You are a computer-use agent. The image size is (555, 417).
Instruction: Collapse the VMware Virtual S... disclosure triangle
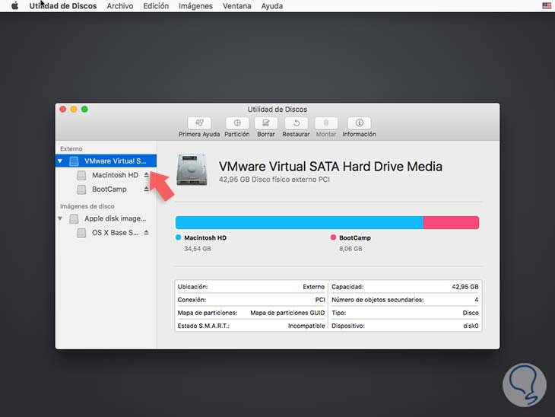coord(60,161)
